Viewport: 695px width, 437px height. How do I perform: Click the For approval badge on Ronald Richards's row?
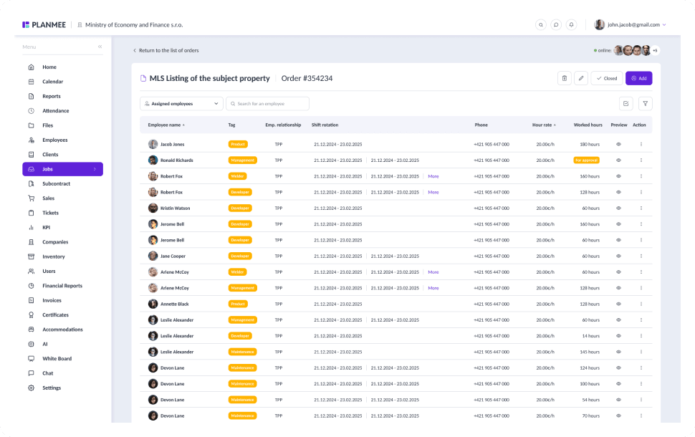coord(586,160)
